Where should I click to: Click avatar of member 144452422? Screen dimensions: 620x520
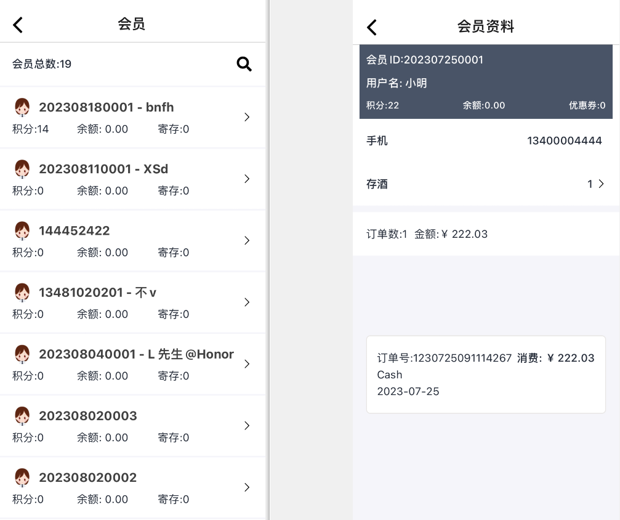pos(22,230)
